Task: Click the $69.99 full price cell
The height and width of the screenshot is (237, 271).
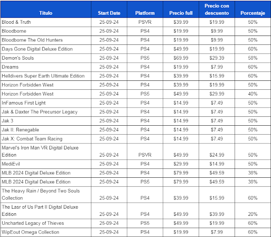Action: tap(181, 58)
